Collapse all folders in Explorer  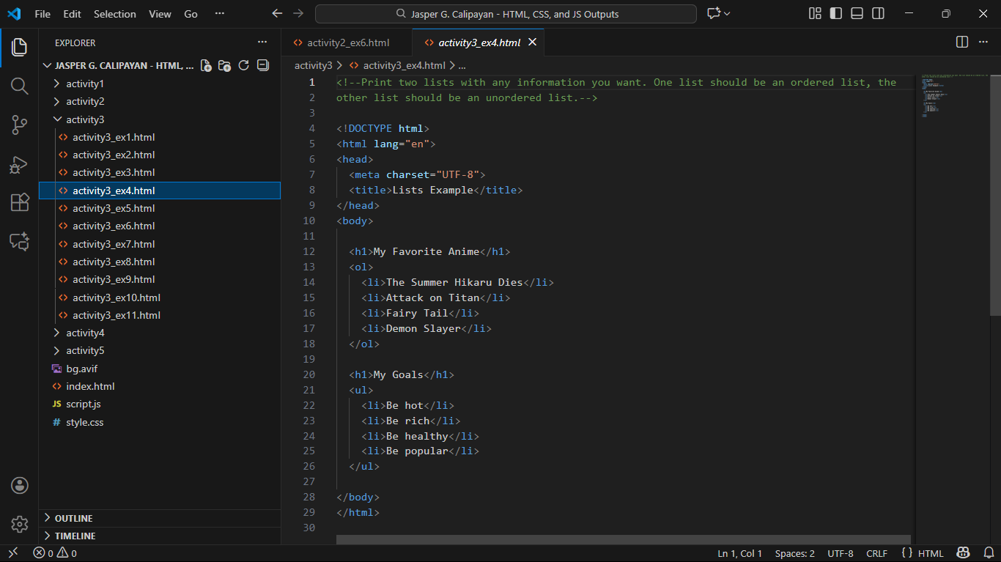[x=263, y=65]
